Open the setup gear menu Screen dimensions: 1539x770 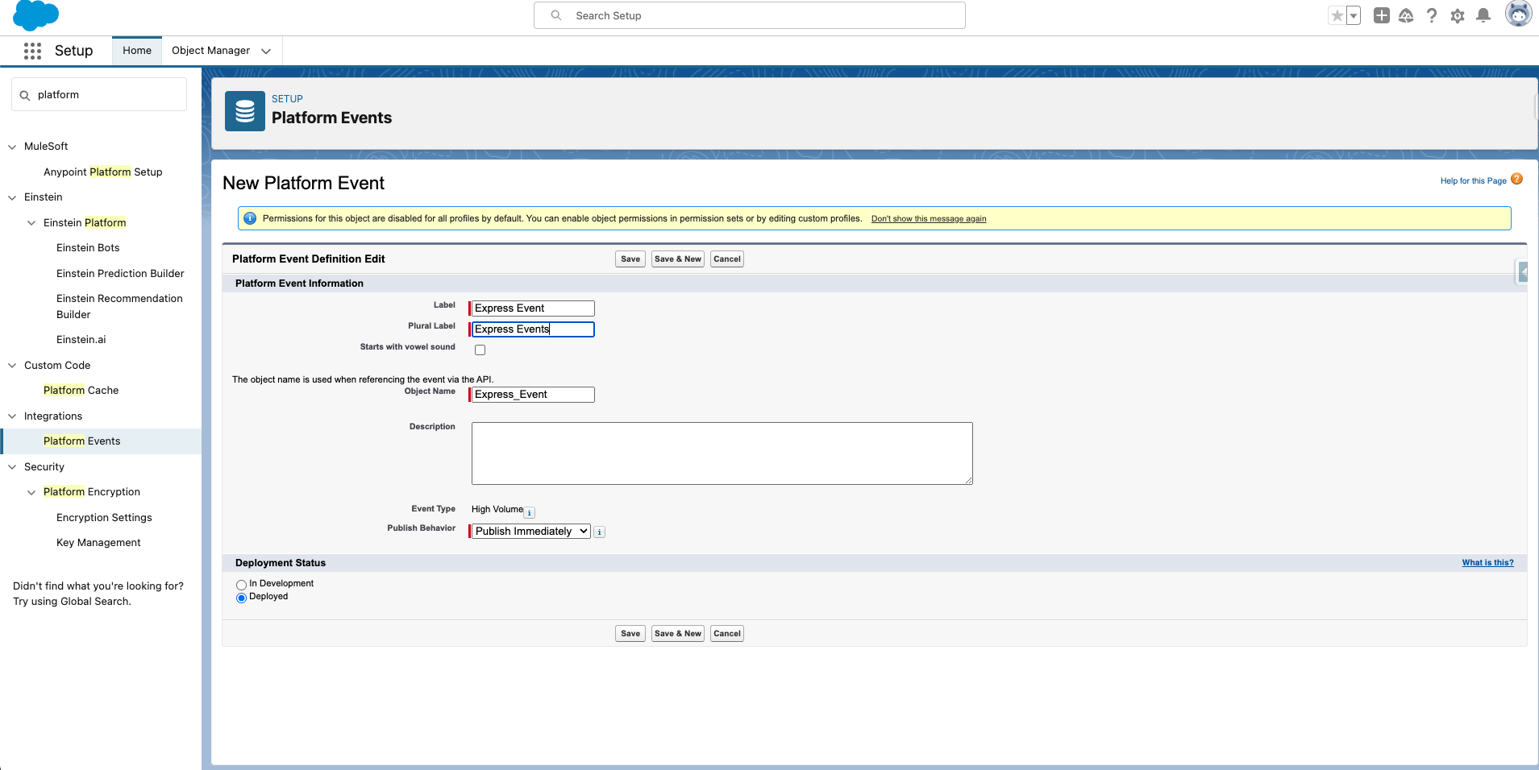[1458, 15]
